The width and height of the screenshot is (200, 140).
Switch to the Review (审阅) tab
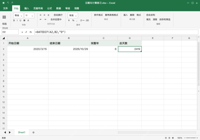point(68,8)
